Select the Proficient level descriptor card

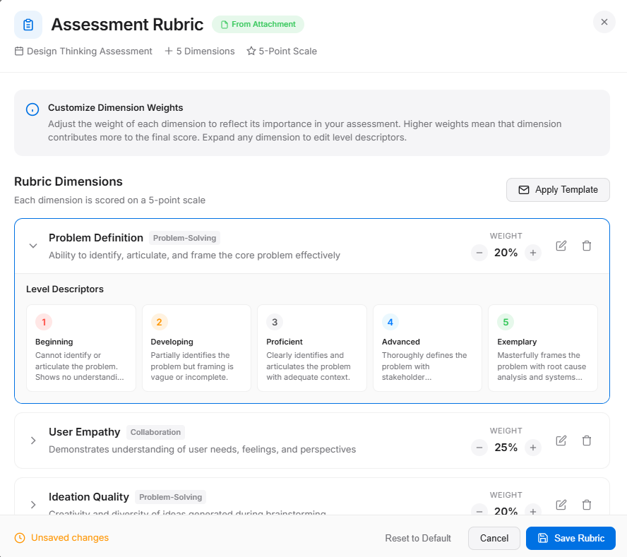[x=311, y=347]
